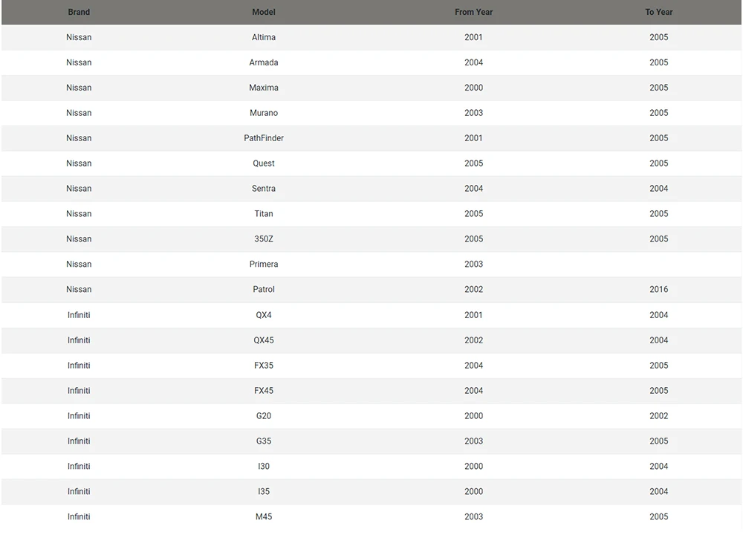Click the Infiniti brand cell in M45 row

pos(79,517)
